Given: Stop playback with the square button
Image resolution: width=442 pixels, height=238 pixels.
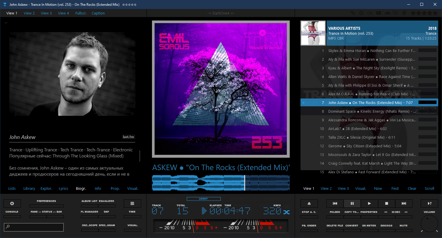Looking at the screenshot, I should click(x=386, y=203).
